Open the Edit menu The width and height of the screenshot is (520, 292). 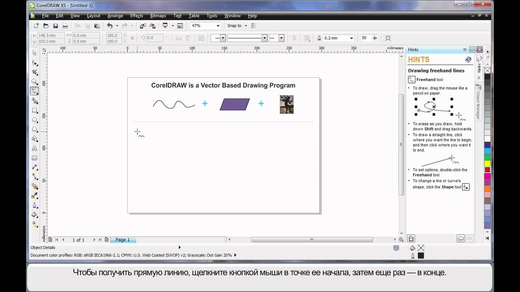60,15
